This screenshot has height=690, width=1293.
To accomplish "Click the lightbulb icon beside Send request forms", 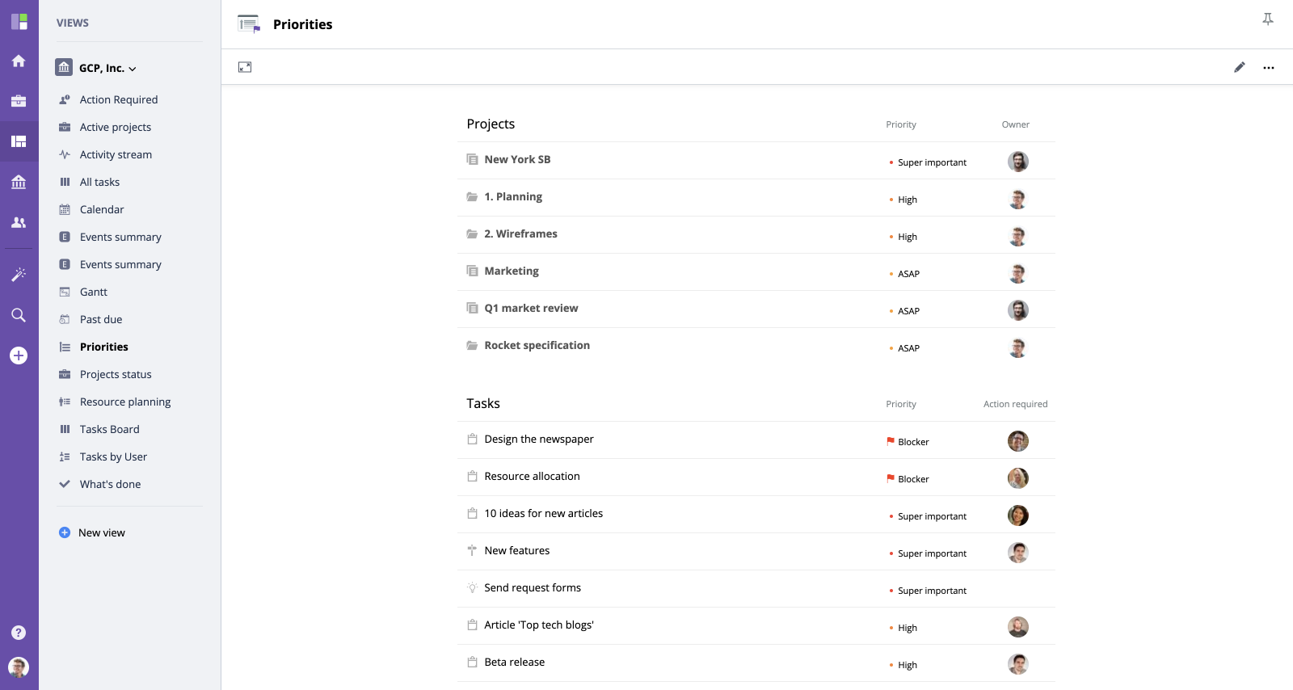I will [x=472, y=587].
